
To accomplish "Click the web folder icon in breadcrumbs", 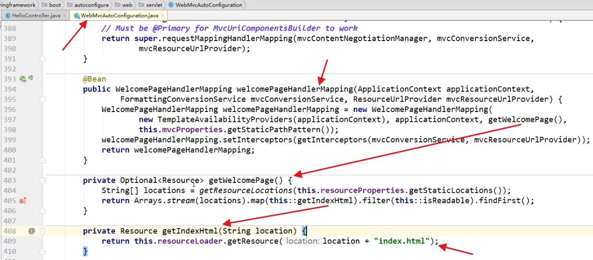I will pos(117,5).
